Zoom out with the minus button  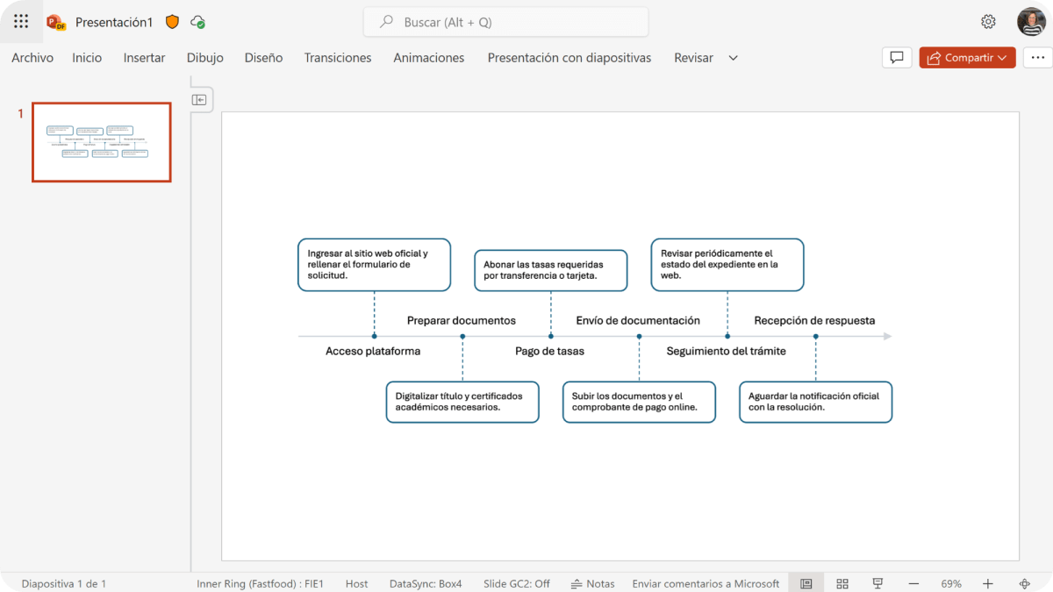pos(913,583)
